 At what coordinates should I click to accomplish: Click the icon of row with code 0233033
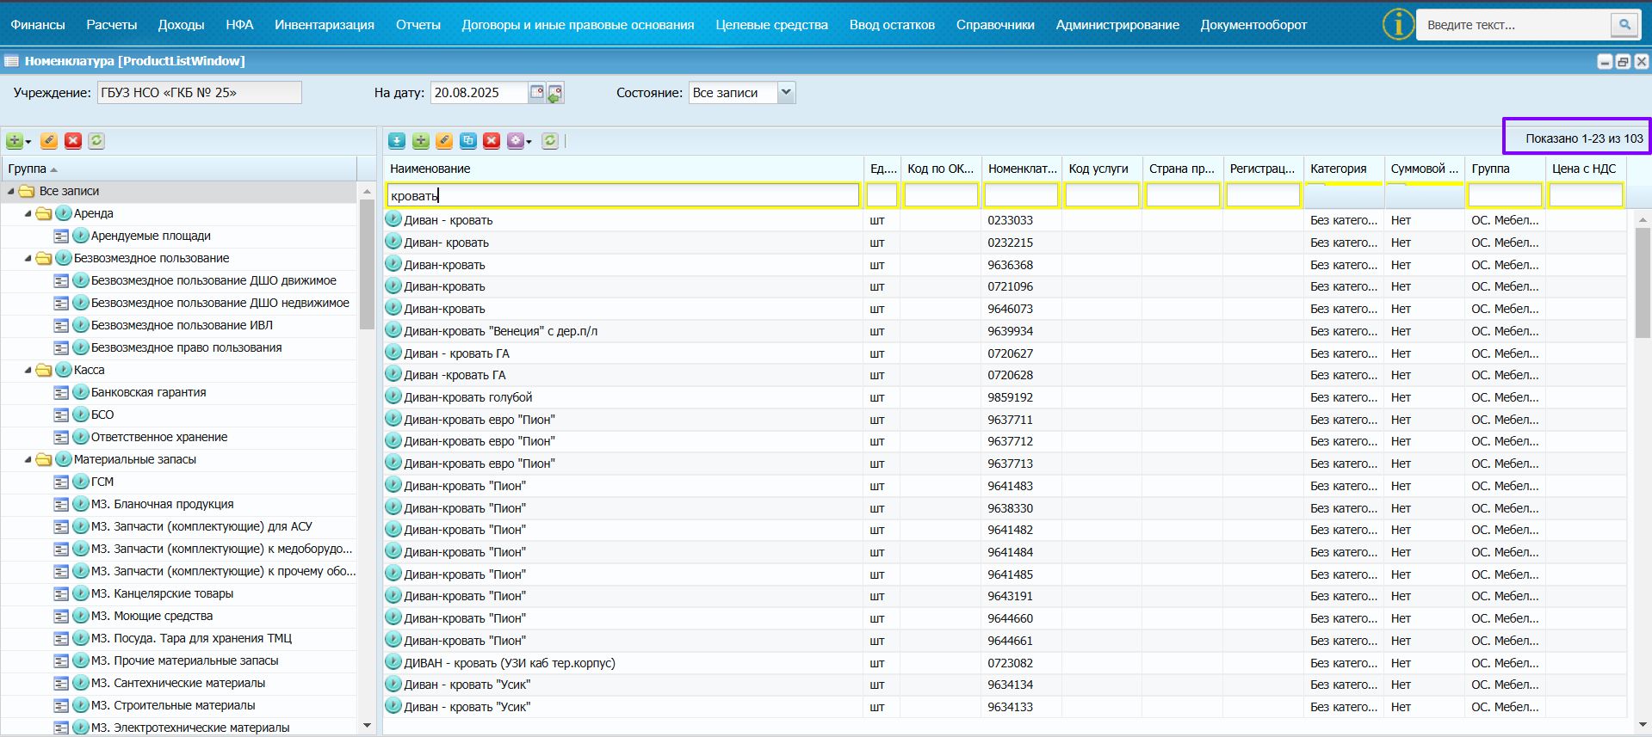393,219
